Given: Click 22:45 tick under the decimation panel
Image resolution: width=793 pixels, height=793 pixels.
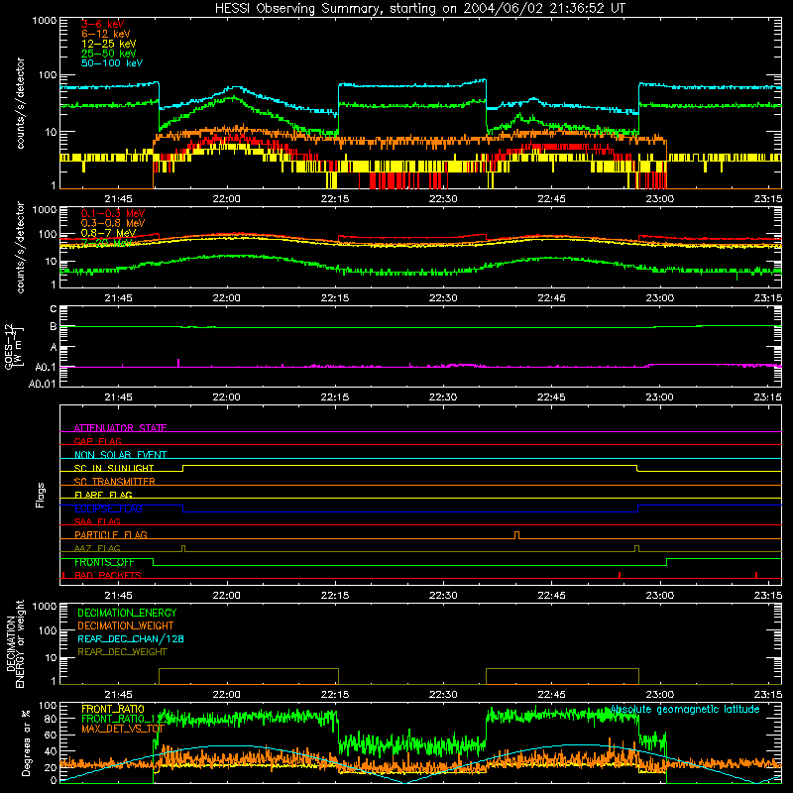Looking at the screenshot, I should 551,695.
